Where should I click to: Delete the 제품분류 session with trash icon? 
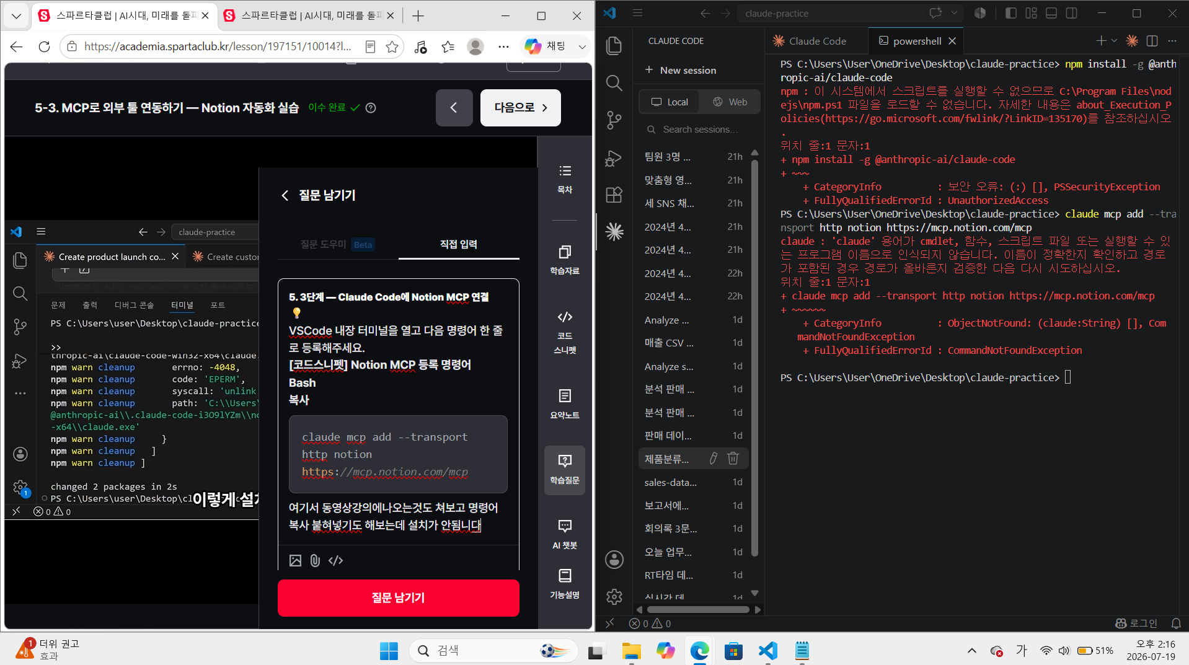pyautogui.click(x=733, y=459)
